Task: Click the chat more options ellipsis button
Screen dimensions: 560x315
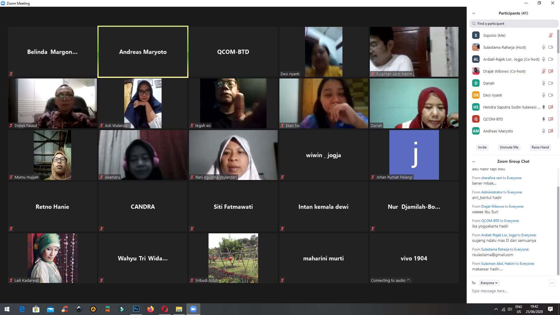Action: tap(552, 283)
